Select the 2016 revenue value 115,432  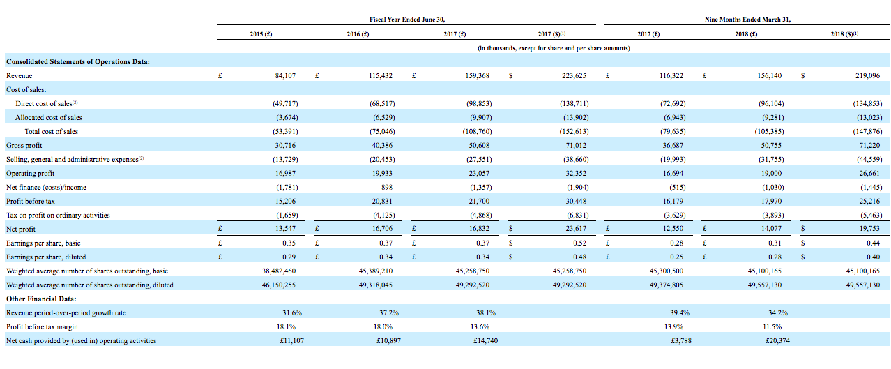click(x=381, y=75)
